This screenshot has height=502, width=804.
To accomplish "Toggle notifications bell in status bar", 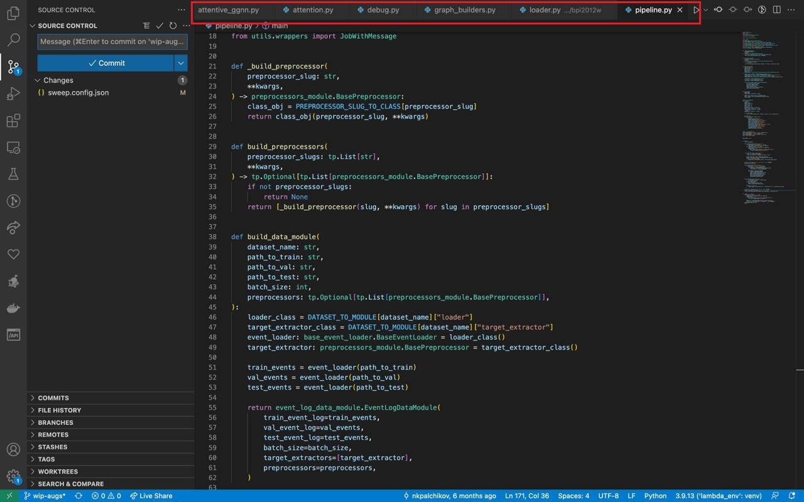I will coord(793,496).
